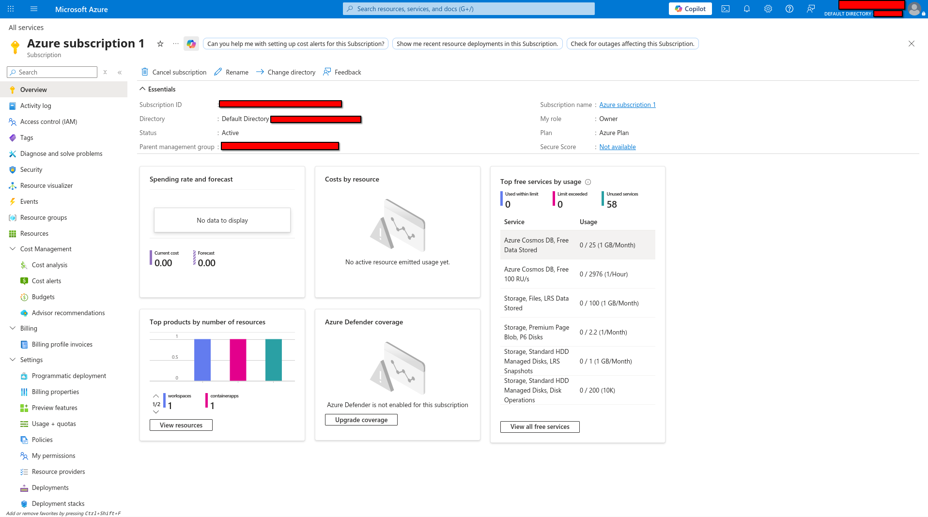Collapse the Cost Management group
928x517 pixels.
coord(13,249)
